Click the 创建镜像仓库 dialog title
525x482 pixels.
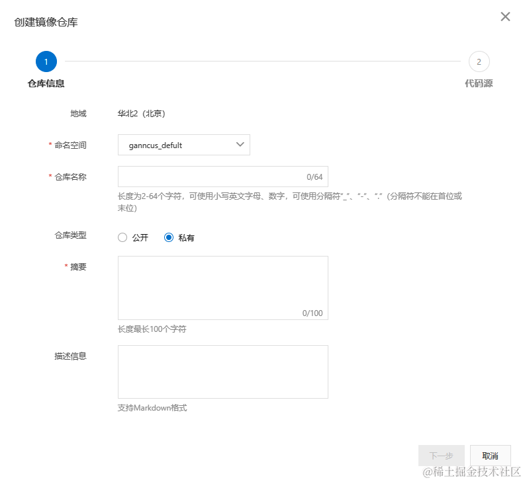[46, 22]
